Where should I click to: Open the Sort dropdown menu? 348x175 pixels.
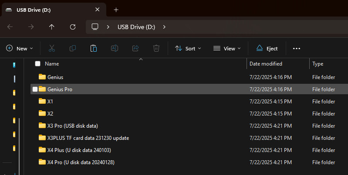[188, 49]
